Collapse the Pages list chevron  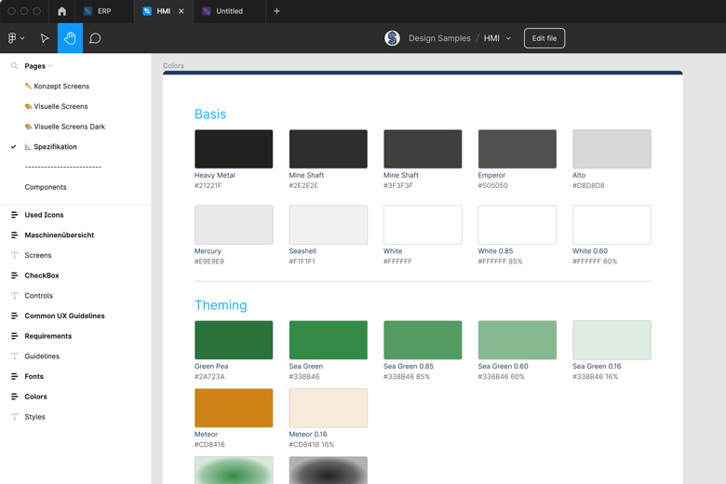pos(50,66)
